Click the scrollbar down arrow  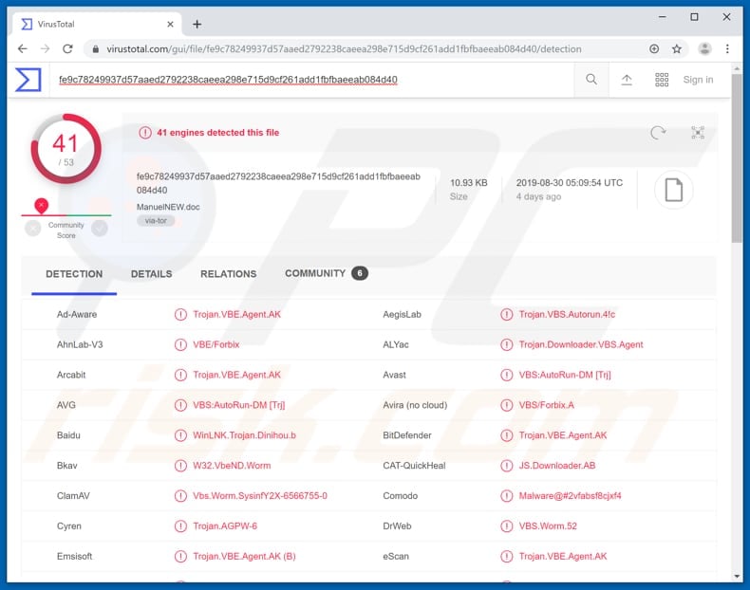pyautogui.click(x=737, y=577)
